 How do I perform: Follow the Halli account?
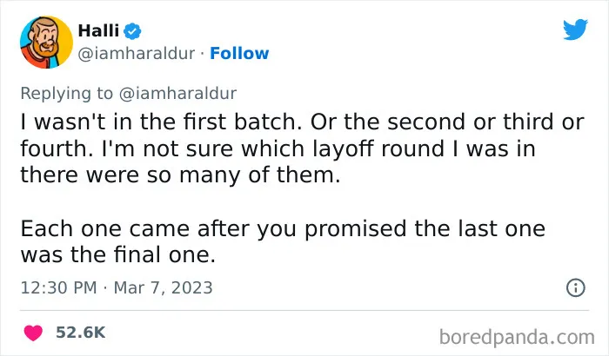tap(239, 54)
